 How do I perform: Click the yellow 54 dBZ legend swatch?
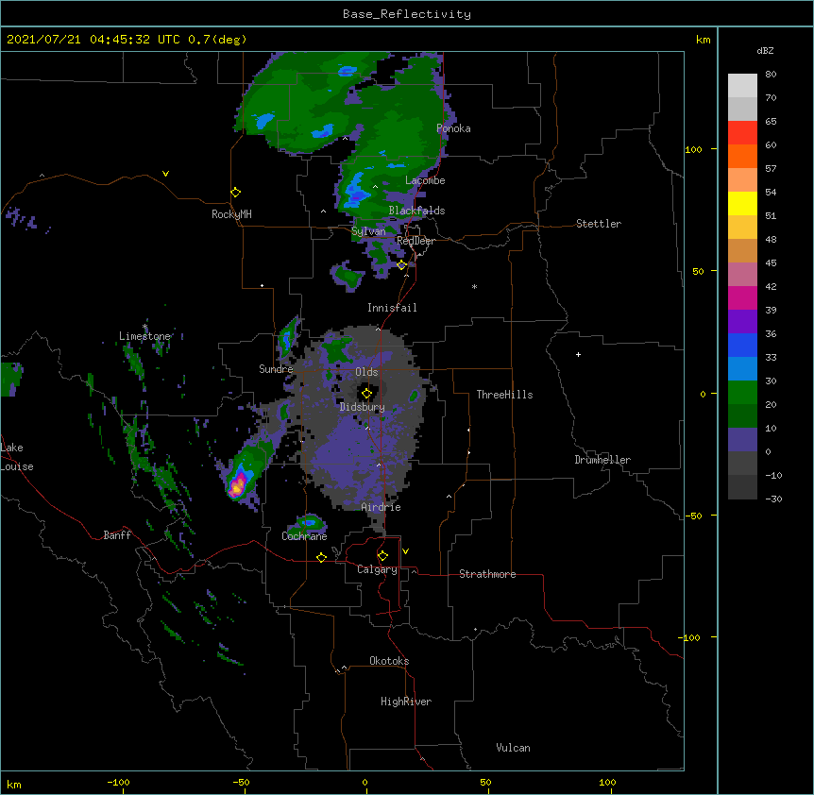tap(742, 204)
